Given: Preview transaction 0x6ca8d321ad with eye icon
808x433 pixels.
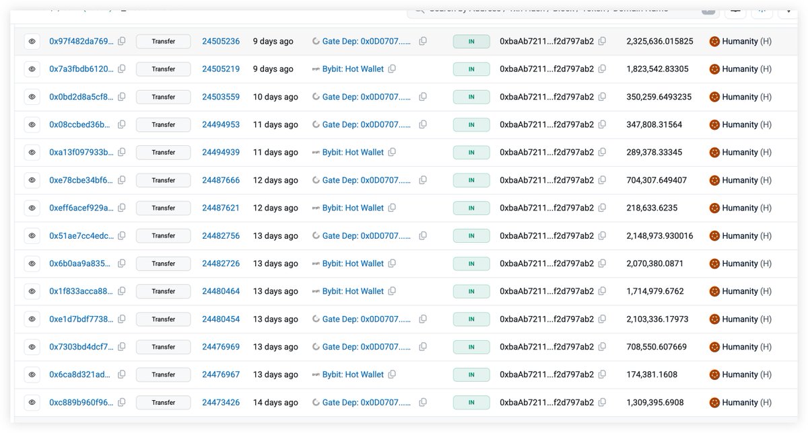Looking at the screenshot, I should [32, 375].
